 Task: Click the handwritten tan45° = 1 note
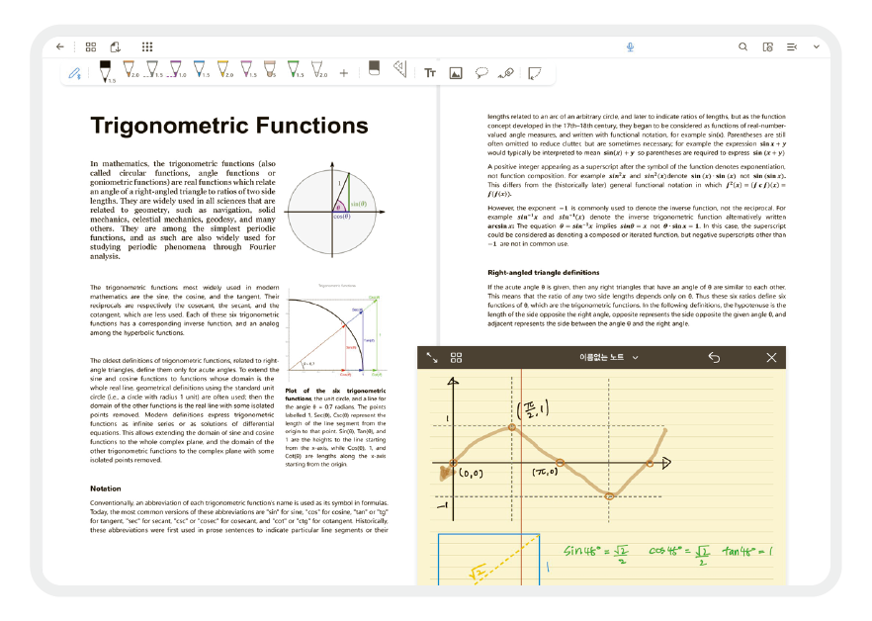(x=748, y=552)
